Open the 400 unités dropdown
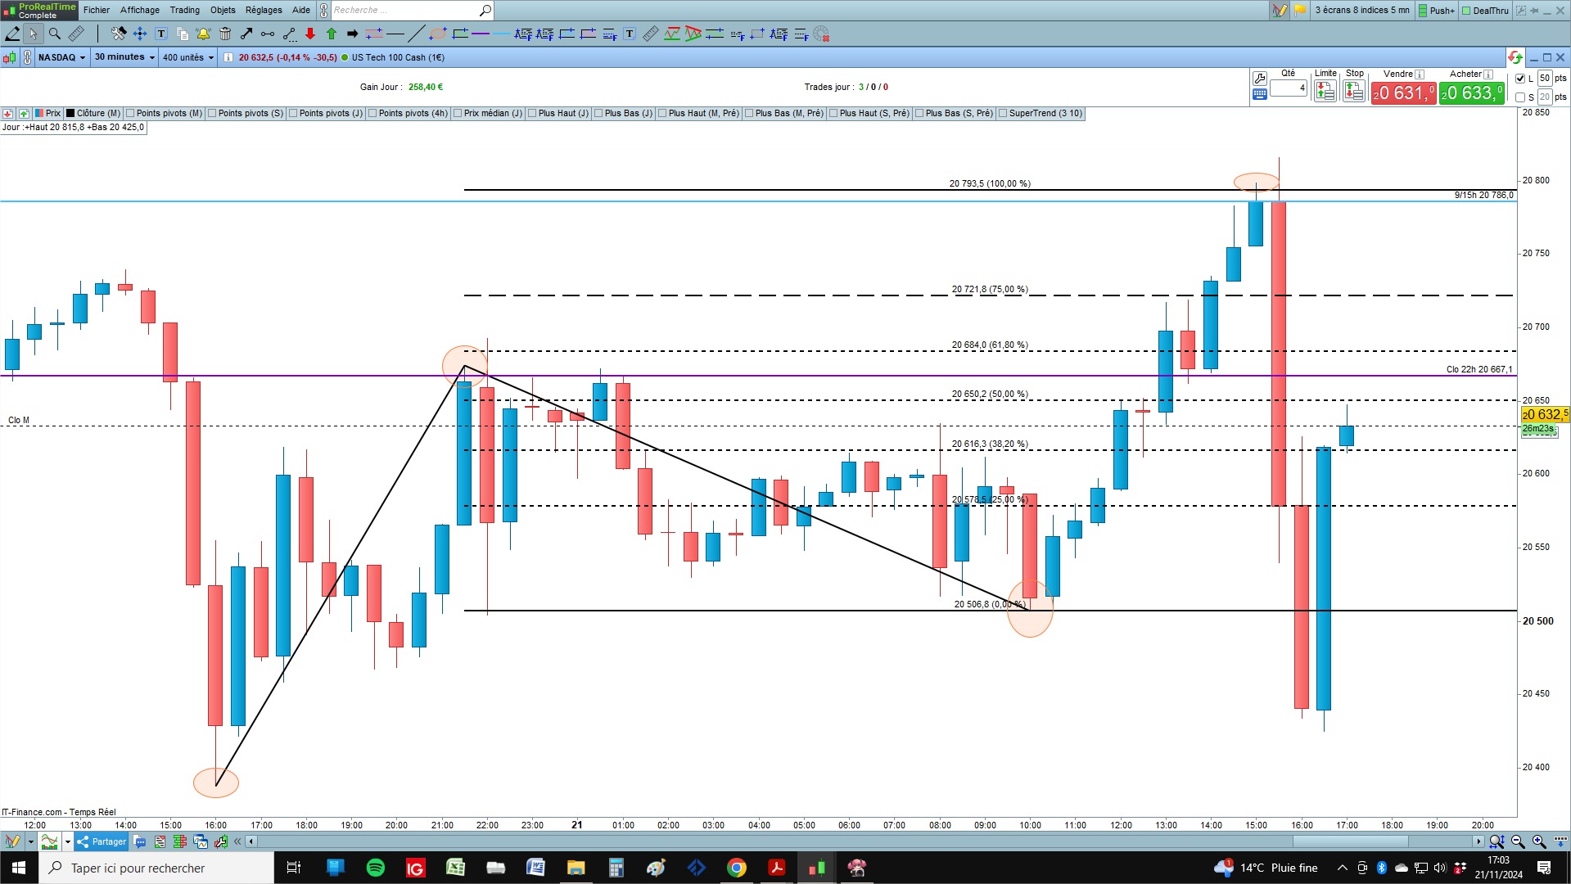Screen dimensions: 1571x884 pyautogui.click(x=188, y=57)
